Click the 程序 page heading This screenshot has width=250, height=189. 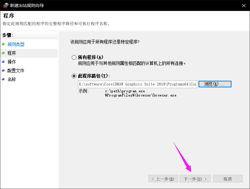coord(9,16)
